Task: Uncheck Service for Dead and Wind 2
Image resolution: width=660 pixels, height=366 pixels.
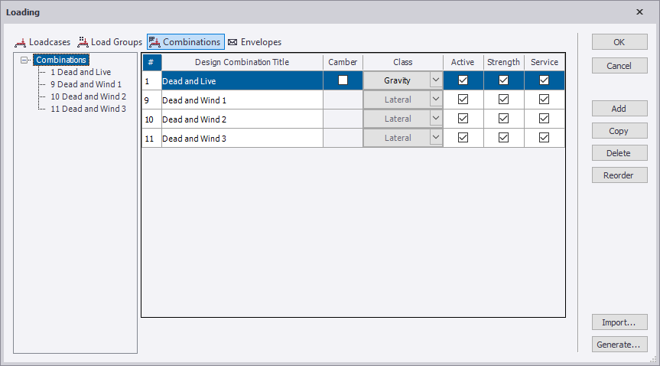Action: [x=544, y=119]
